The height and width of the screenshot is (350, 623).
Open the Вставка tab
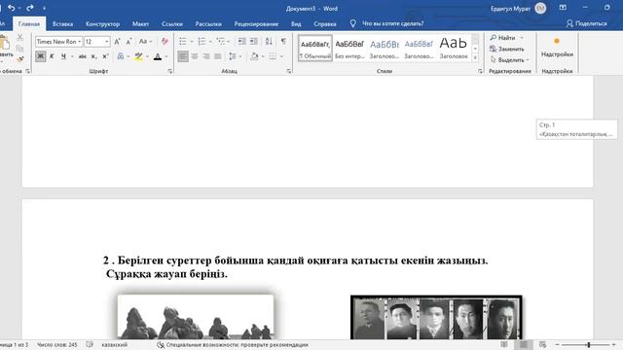pyautogui.click(x=62, y=23)
